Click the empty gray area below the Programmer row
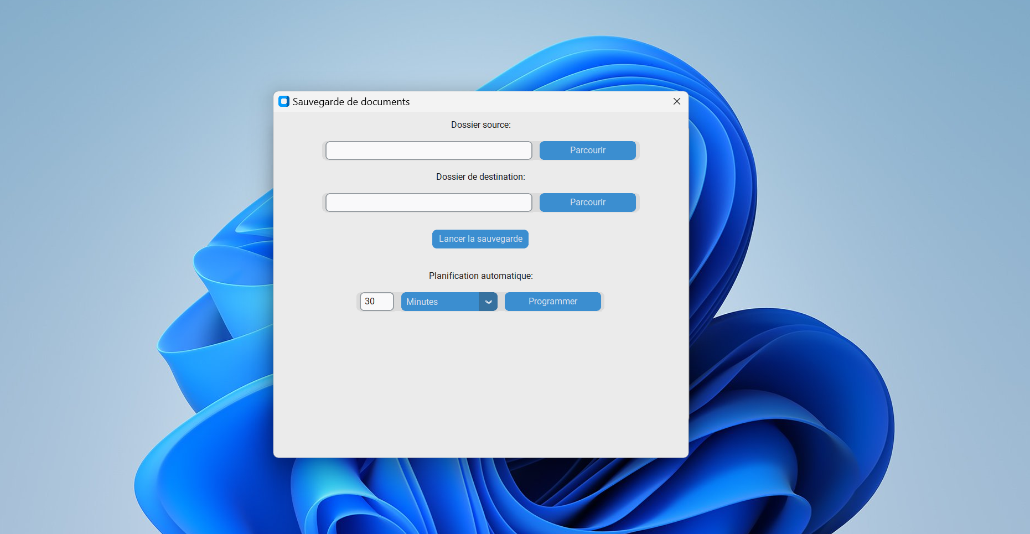This screenshot has height=534, width=1030. pyautogui.click(x=480, y=387)
